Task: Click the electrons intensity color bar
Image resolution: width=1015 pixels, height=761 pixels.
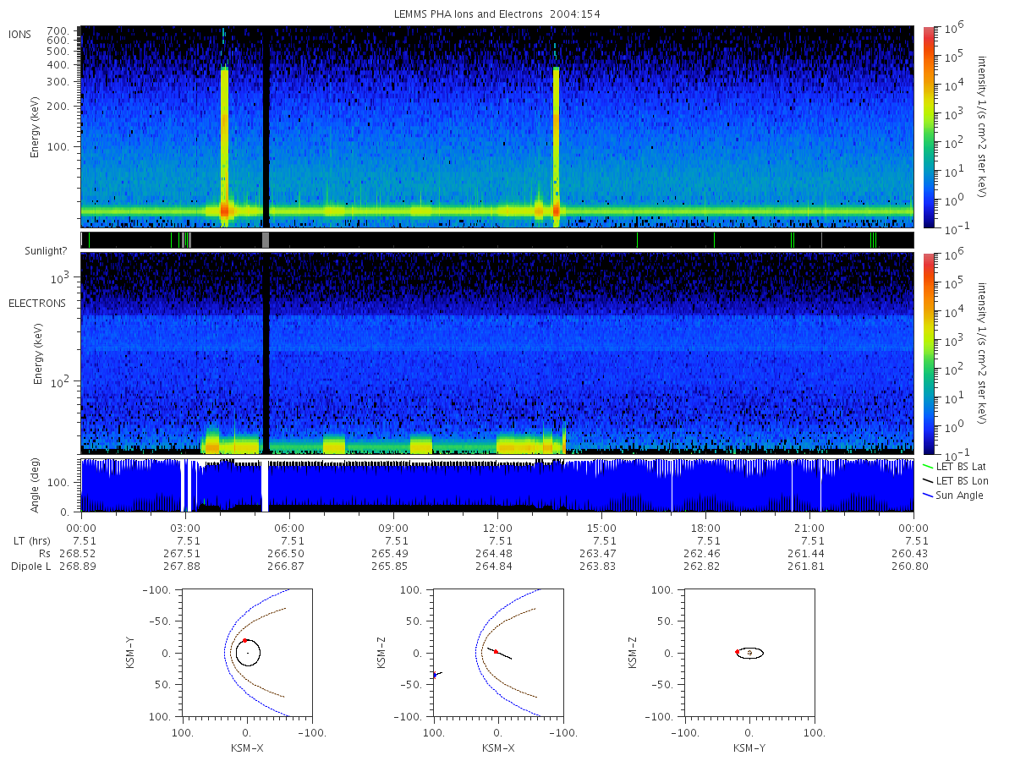Action: pos(928,353)
